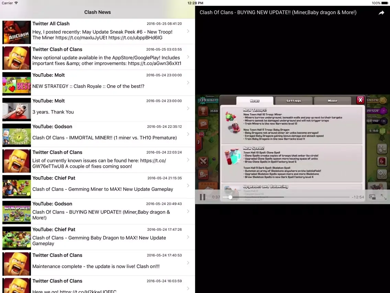Close the in-game news popup with red X
390x293 pixels.
[x=360, y=100]
